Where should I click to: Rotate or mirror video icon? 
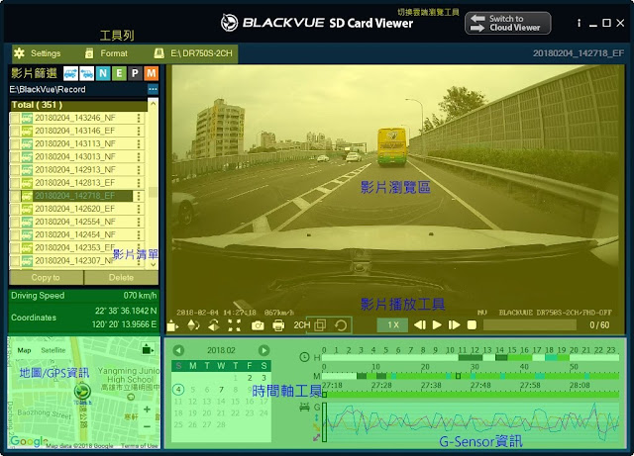[214, 325]
